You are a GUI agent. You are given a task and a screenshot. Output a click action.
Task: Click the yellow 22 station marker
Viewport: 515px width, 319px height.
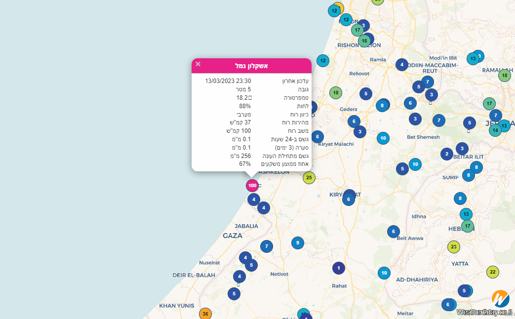(x=492, y=272)
